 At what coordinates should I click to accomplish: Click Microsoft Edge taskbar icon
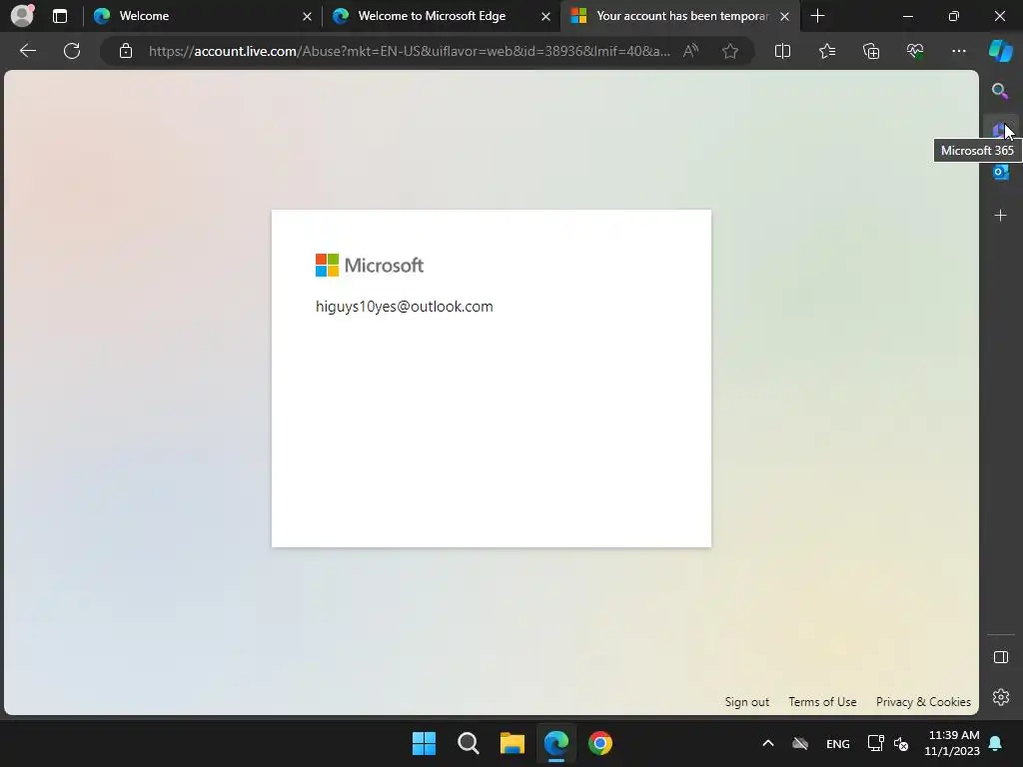(556, 743)
